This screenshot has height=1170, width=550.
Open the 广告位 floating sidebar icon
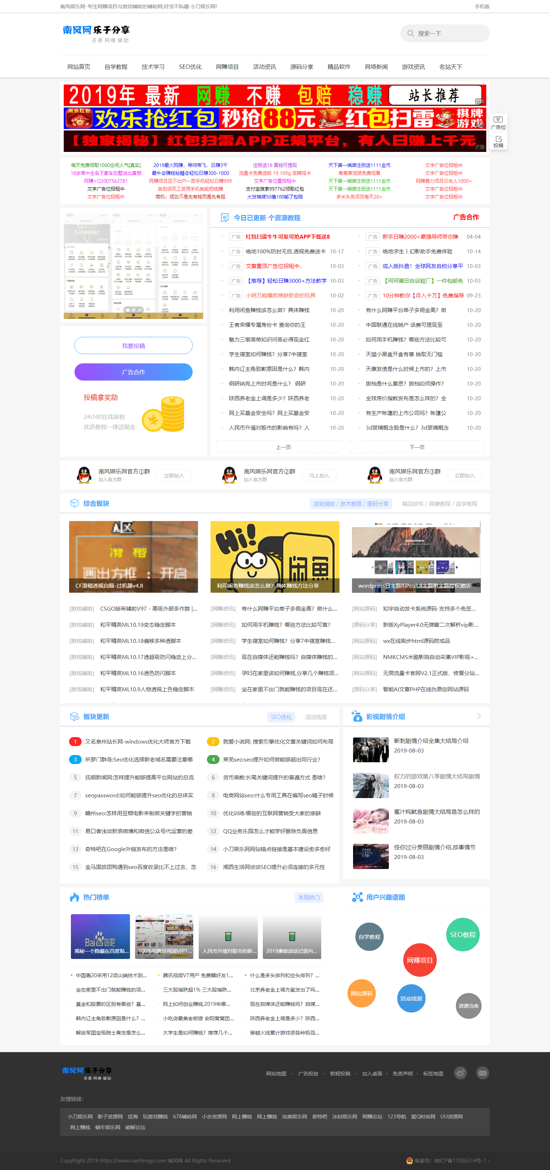498,123
